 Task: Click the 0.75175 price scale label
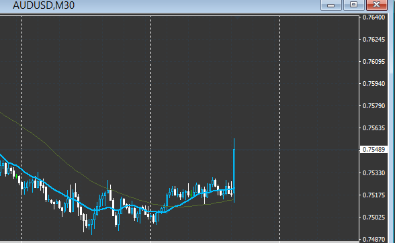pos(374,195)
